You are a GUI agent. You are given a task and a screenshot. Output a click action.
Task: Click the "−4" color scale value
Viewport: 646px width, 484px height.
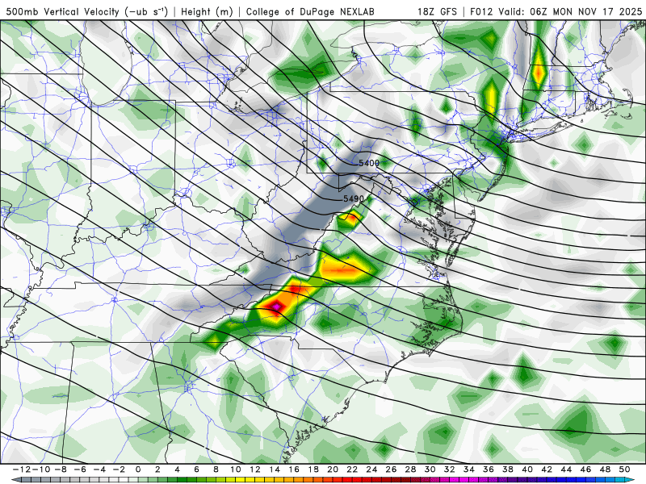pos(99,469)
